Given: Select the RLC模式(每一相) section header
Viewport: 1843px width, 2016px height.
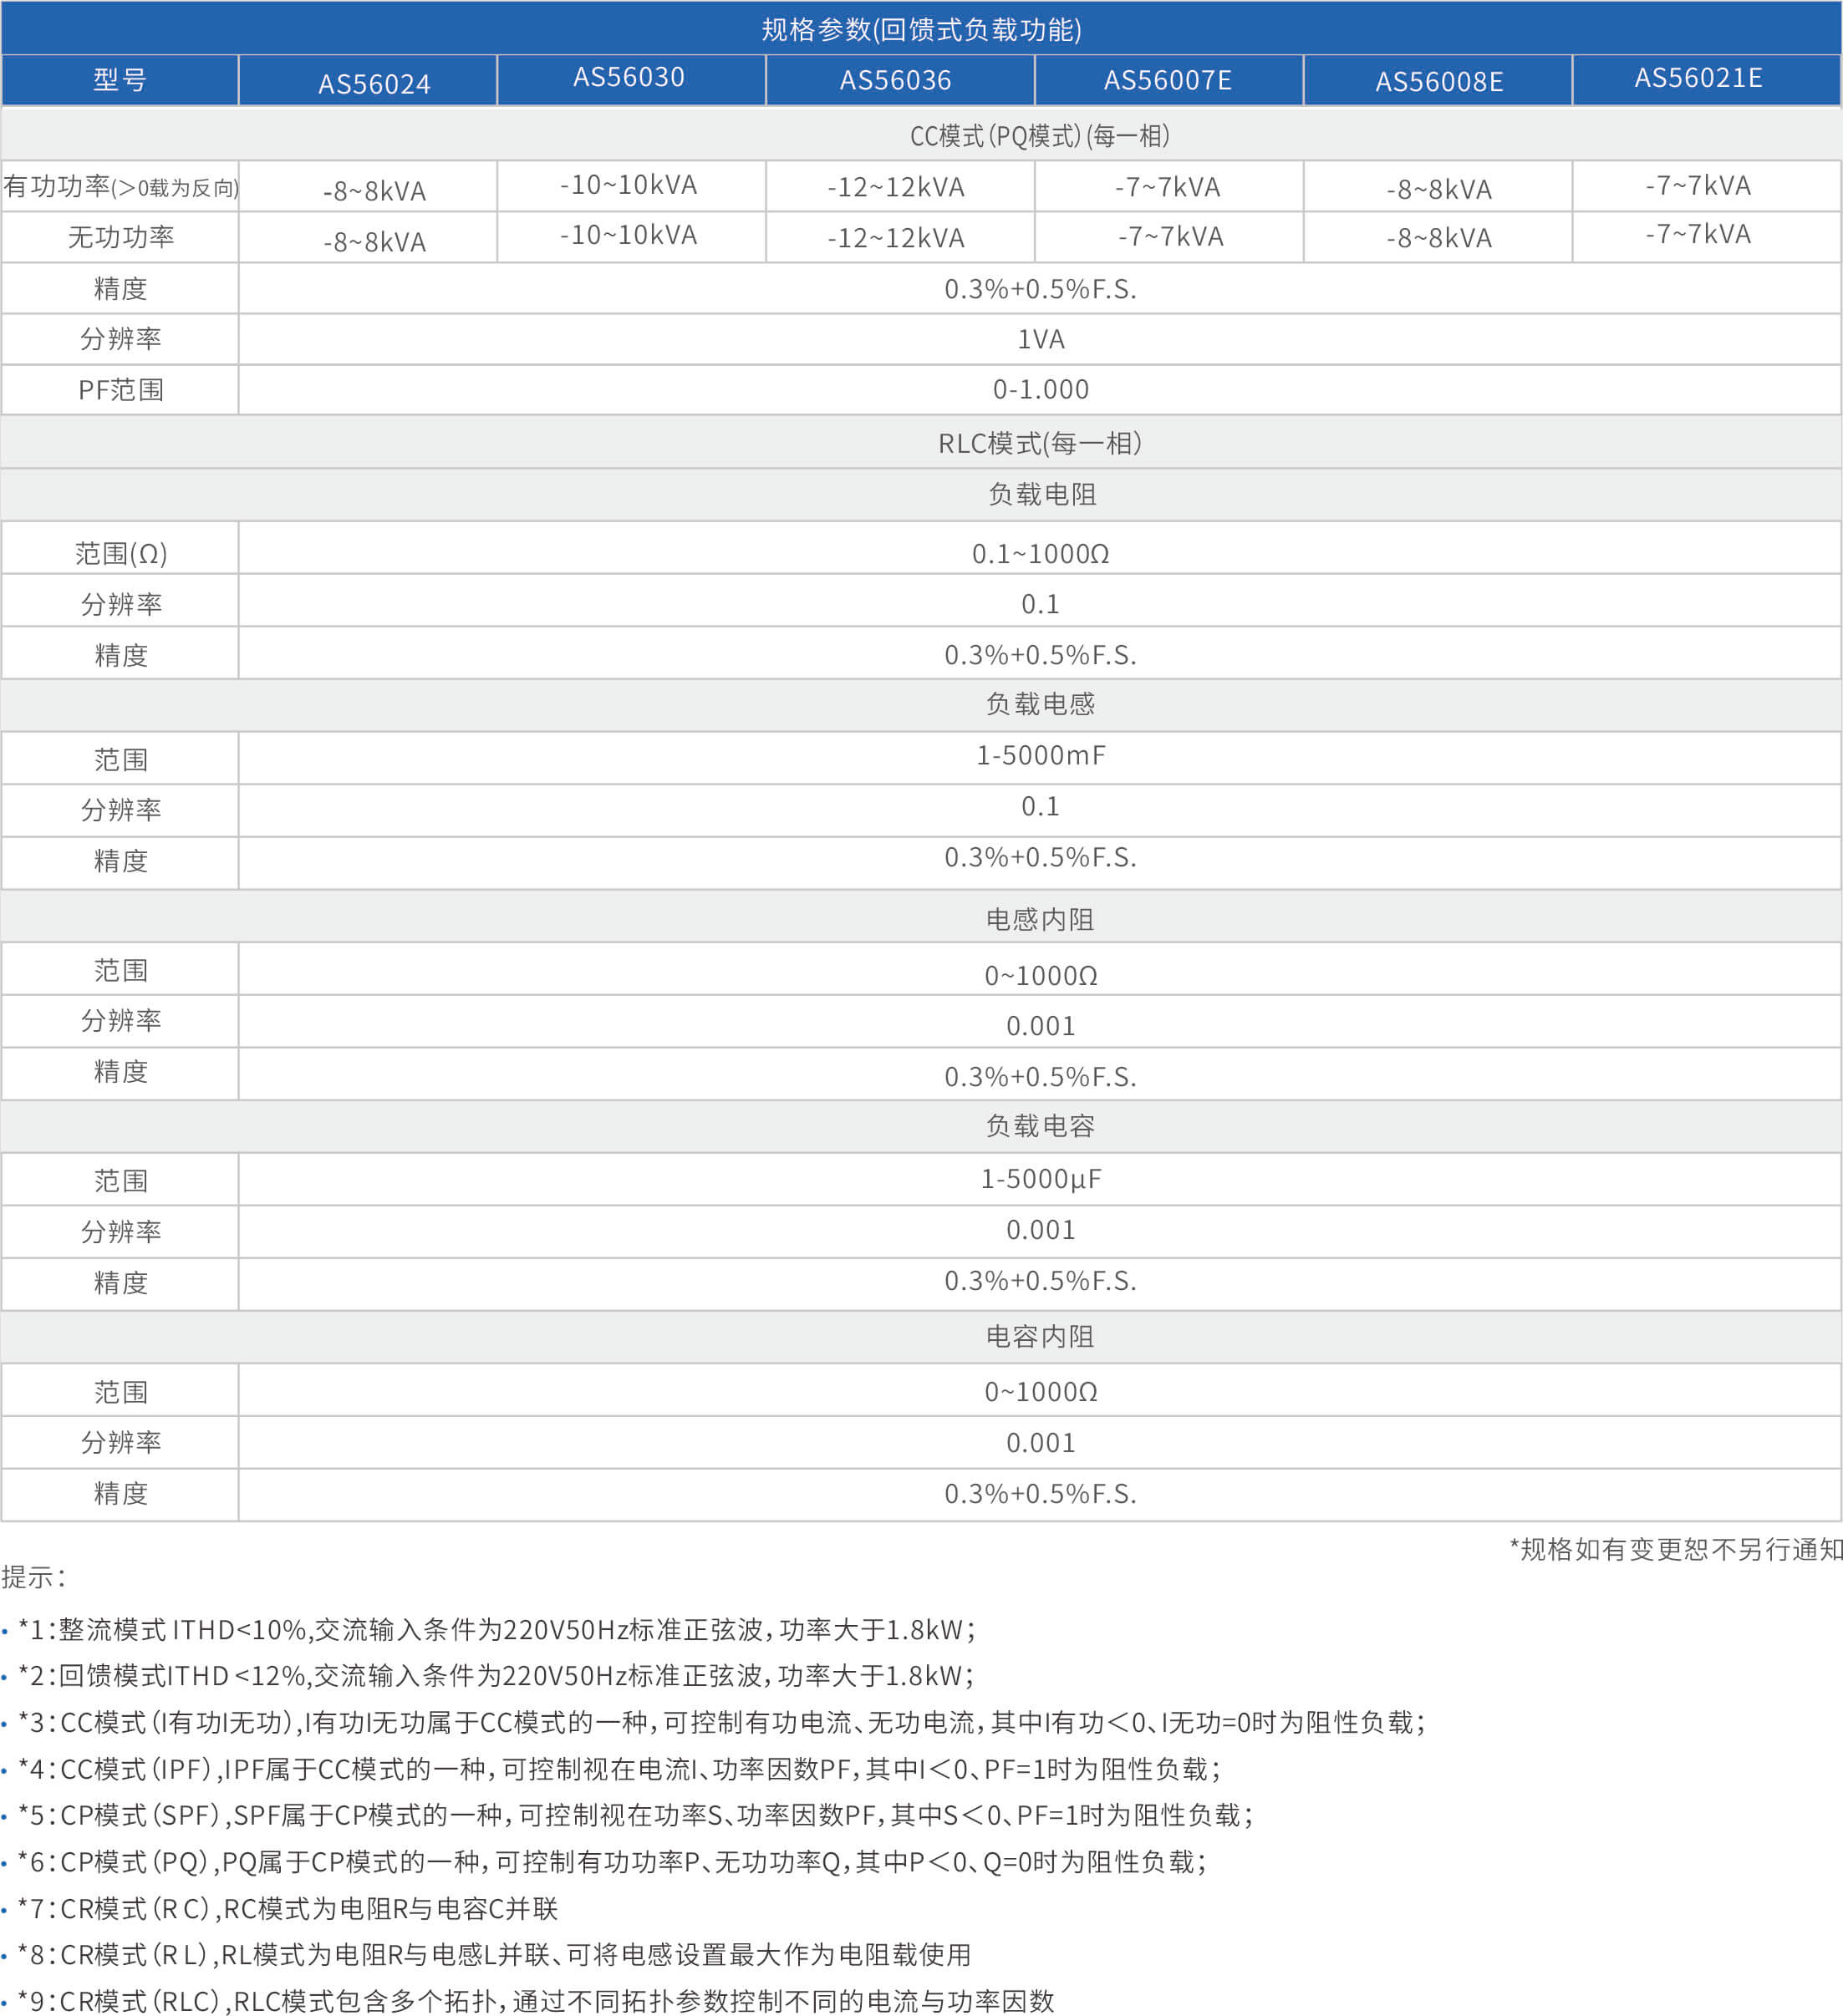Looking at the screenshot, I should 1039,443.
